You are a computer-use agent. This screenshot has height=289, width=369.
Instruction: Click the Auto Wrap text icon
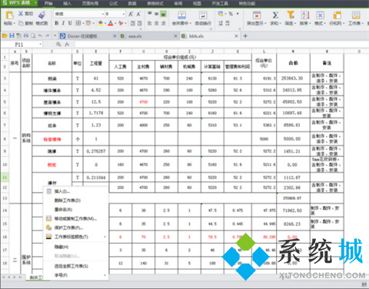203,15
